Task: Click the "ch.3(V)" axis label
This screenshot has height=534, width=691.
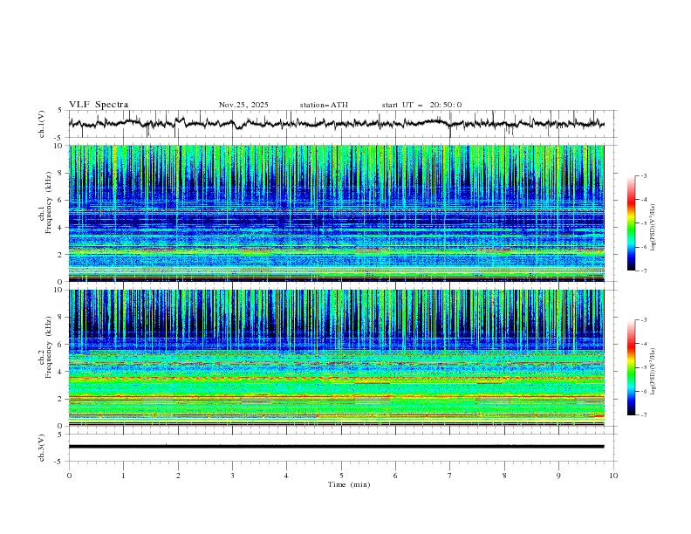Action: click(x=42, y=448)
